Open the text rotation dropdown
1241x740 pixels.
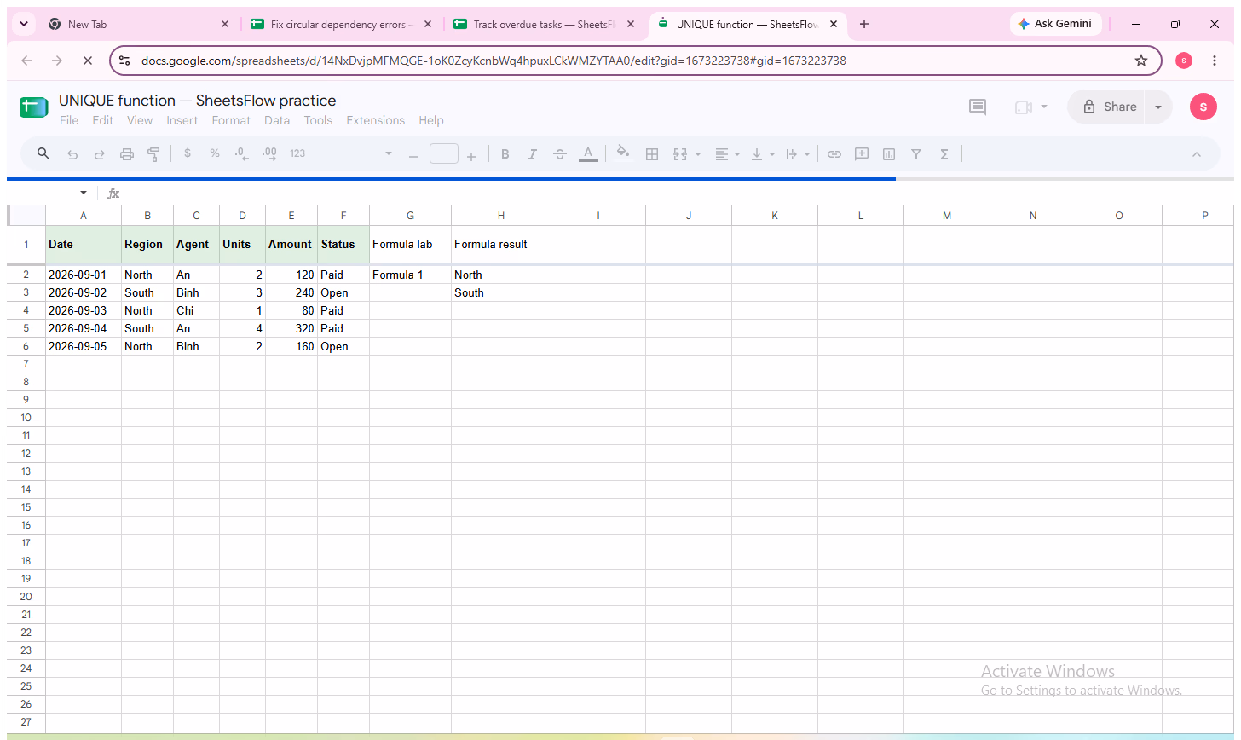(797, 154)
